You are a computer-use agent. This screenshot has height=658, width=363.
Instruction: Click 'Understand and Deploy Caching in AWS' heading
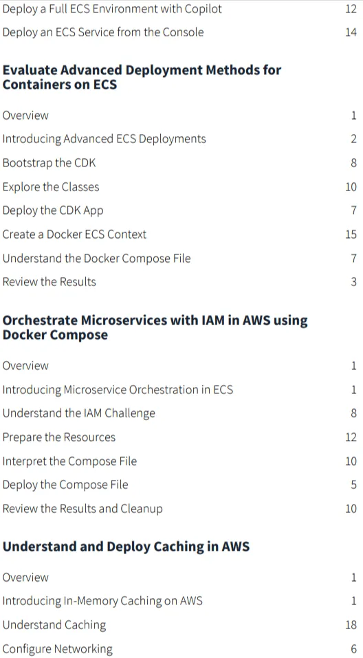126,547
